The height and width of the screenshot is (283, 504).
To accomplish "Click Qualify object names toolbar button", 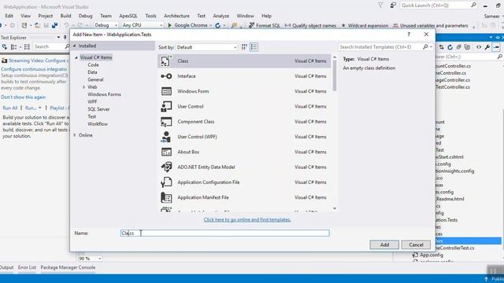I will tap(310, 25).
